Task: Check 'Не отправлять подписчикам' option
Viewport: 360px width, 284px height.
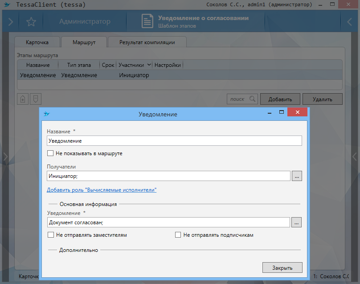Action: 178,235
